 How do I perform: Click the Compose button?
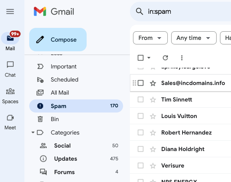pyautogui.click(x=58, y=40)
